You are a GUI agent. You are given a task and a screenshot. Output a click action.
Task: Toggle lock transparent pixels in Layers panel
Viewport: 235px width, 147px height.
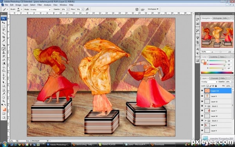(208, 86)
